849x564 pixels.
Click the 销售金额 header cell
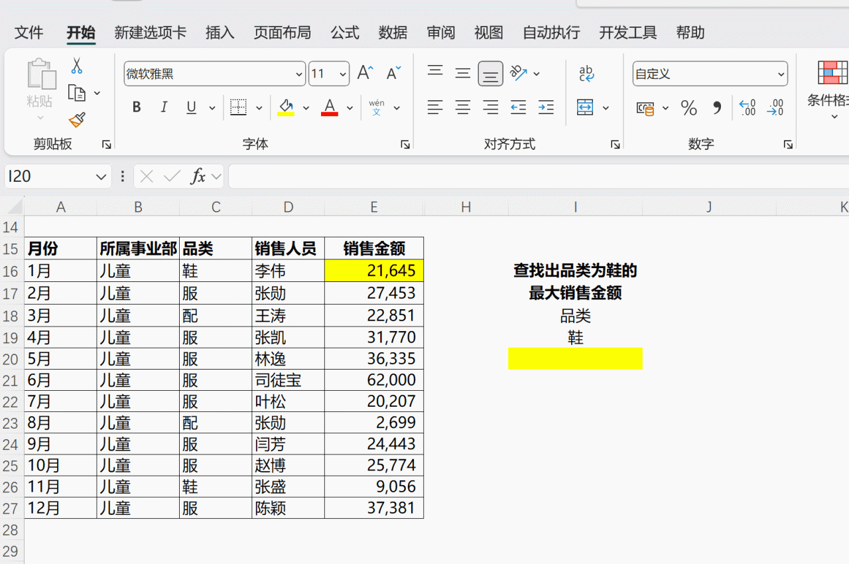pyautogui.click(x=374, y=249)
